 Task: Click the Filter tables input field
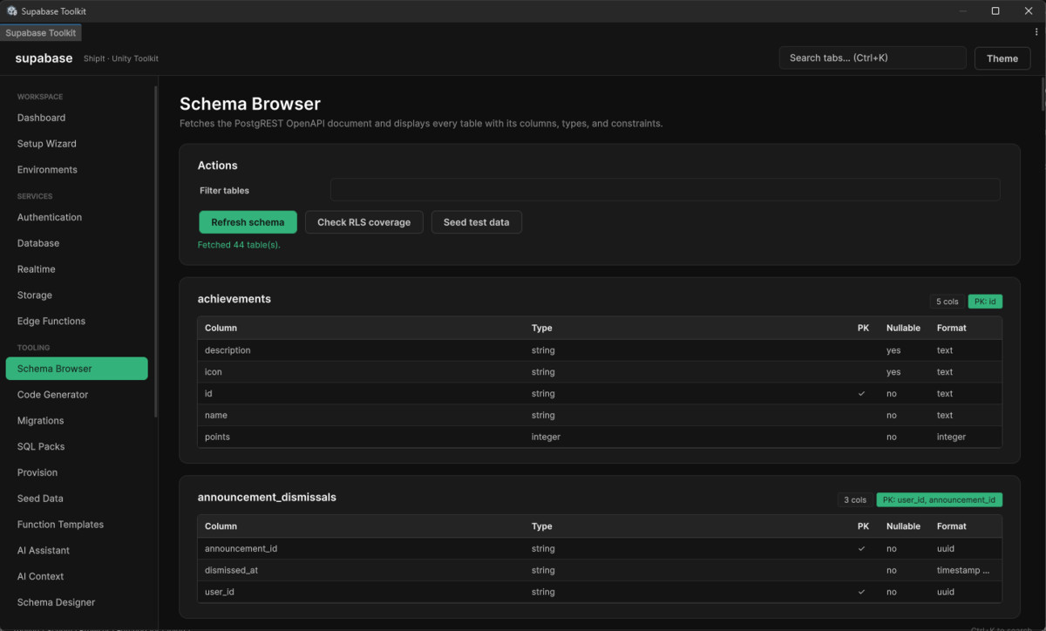click(664, 190)
